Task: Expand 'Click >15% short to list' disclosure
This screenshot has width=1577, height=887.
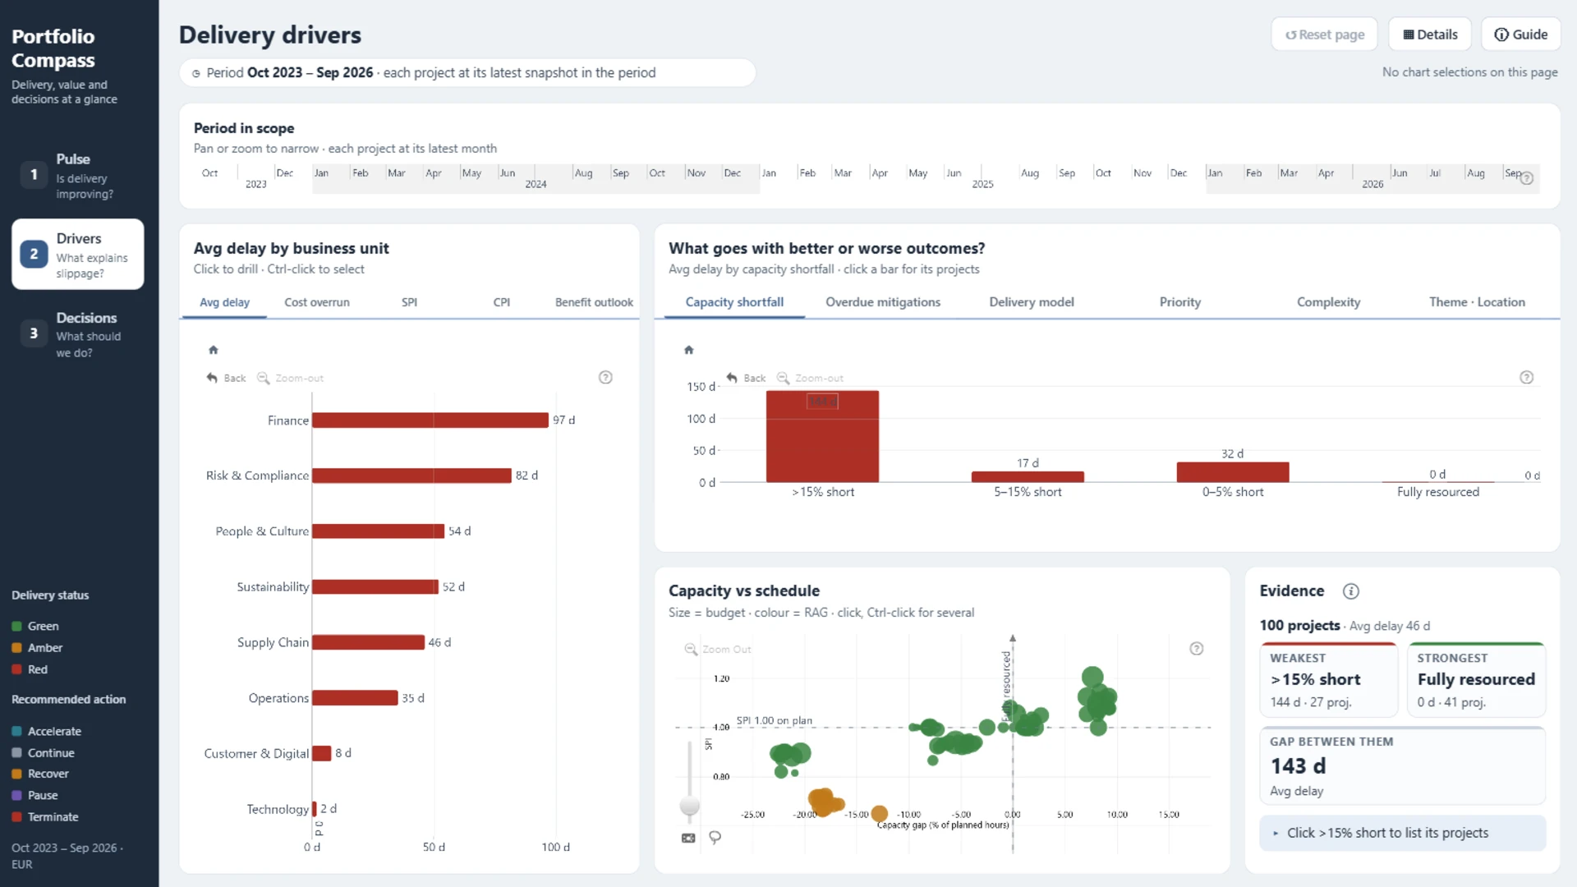Action: click(1403, 833)
